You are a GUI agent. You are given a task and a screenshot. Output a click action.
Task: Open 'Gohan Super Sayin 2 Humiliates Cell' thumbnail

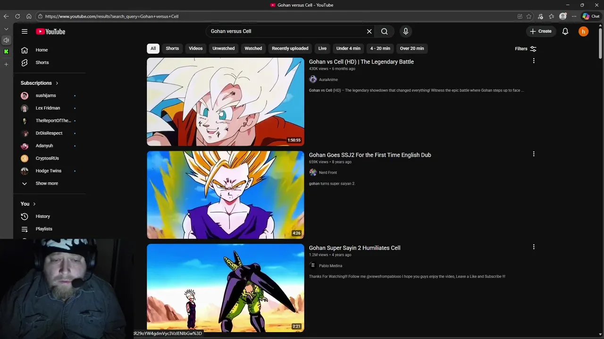226,288
